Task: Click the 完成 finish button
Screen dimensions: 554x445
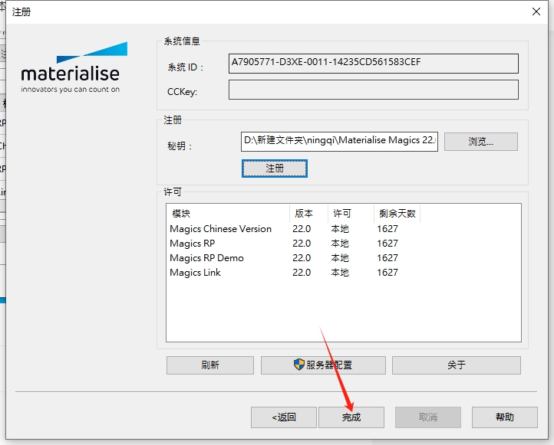Action: (351, 417)
